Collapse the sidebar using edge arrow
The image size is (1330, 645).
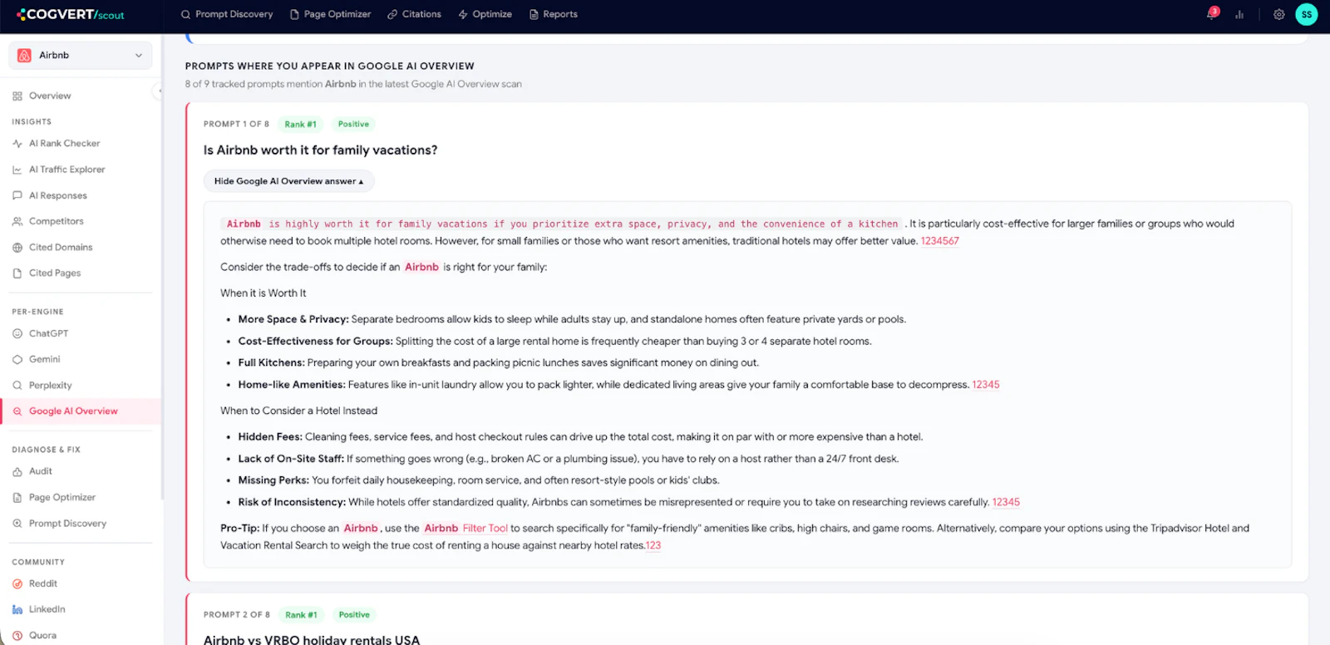pyautogui.click(x=158, y=91)
